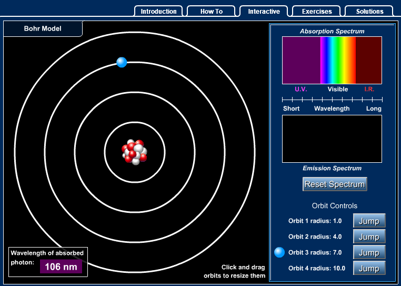Jump electron to Orbit 1
This screenshot has width=401, height=286.
point(369,221)
